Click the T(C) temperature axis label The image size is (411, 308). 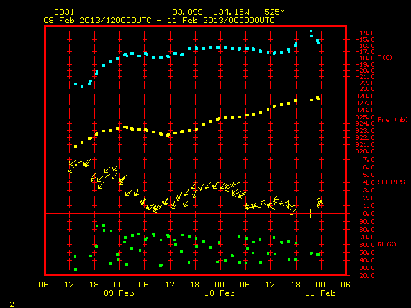click(385, 57)
